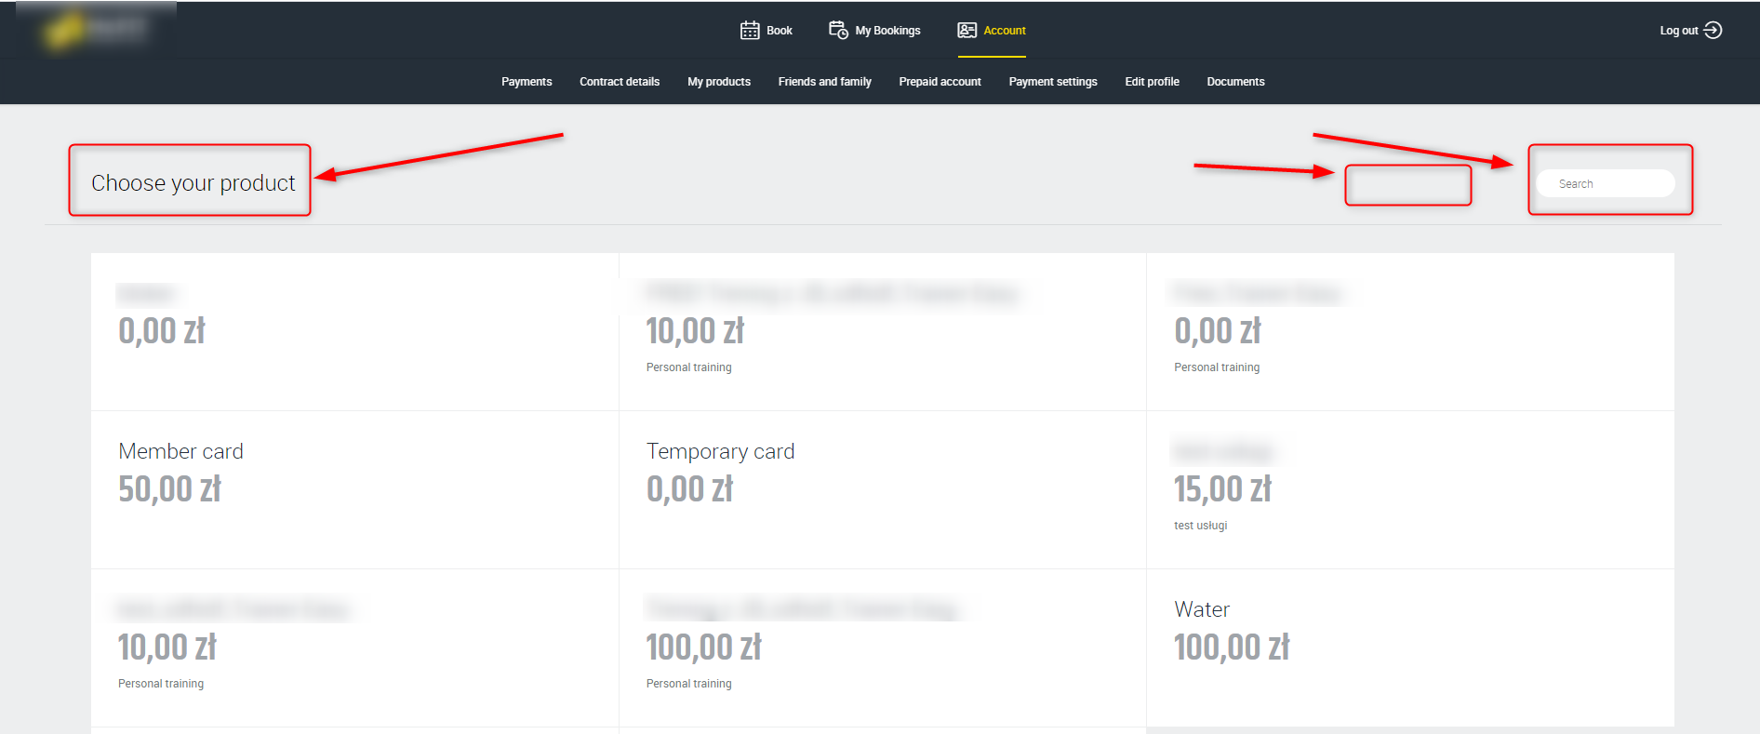Viewport: 1760px width, 734px height.
Task: Open Edit profile
Action: (x=1152, y=82)
